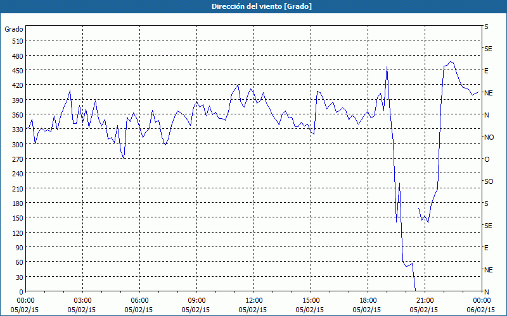Select the 06:00 time axis label
This screenshot has height=316, width=507.
[x=139, y=301]
